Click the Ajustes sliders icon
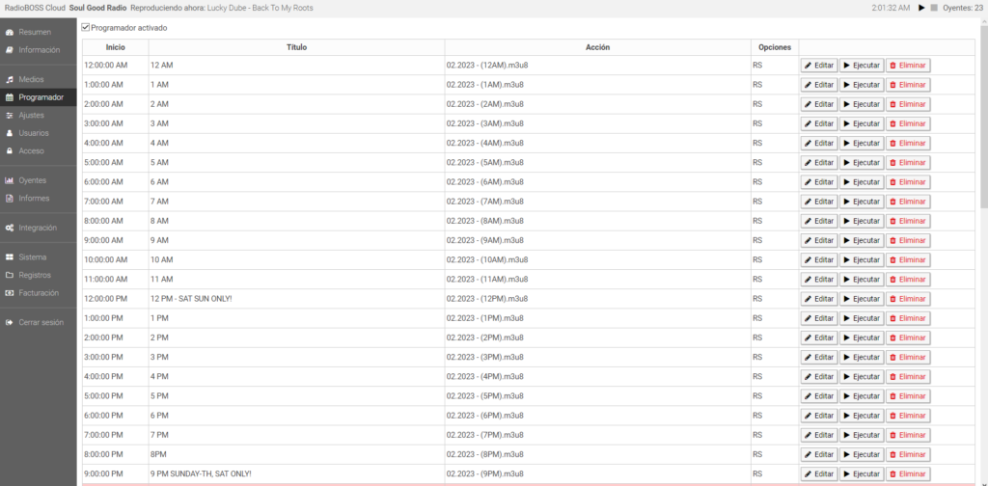The height and width of the screenshot is (486, 988). [10, 115]
